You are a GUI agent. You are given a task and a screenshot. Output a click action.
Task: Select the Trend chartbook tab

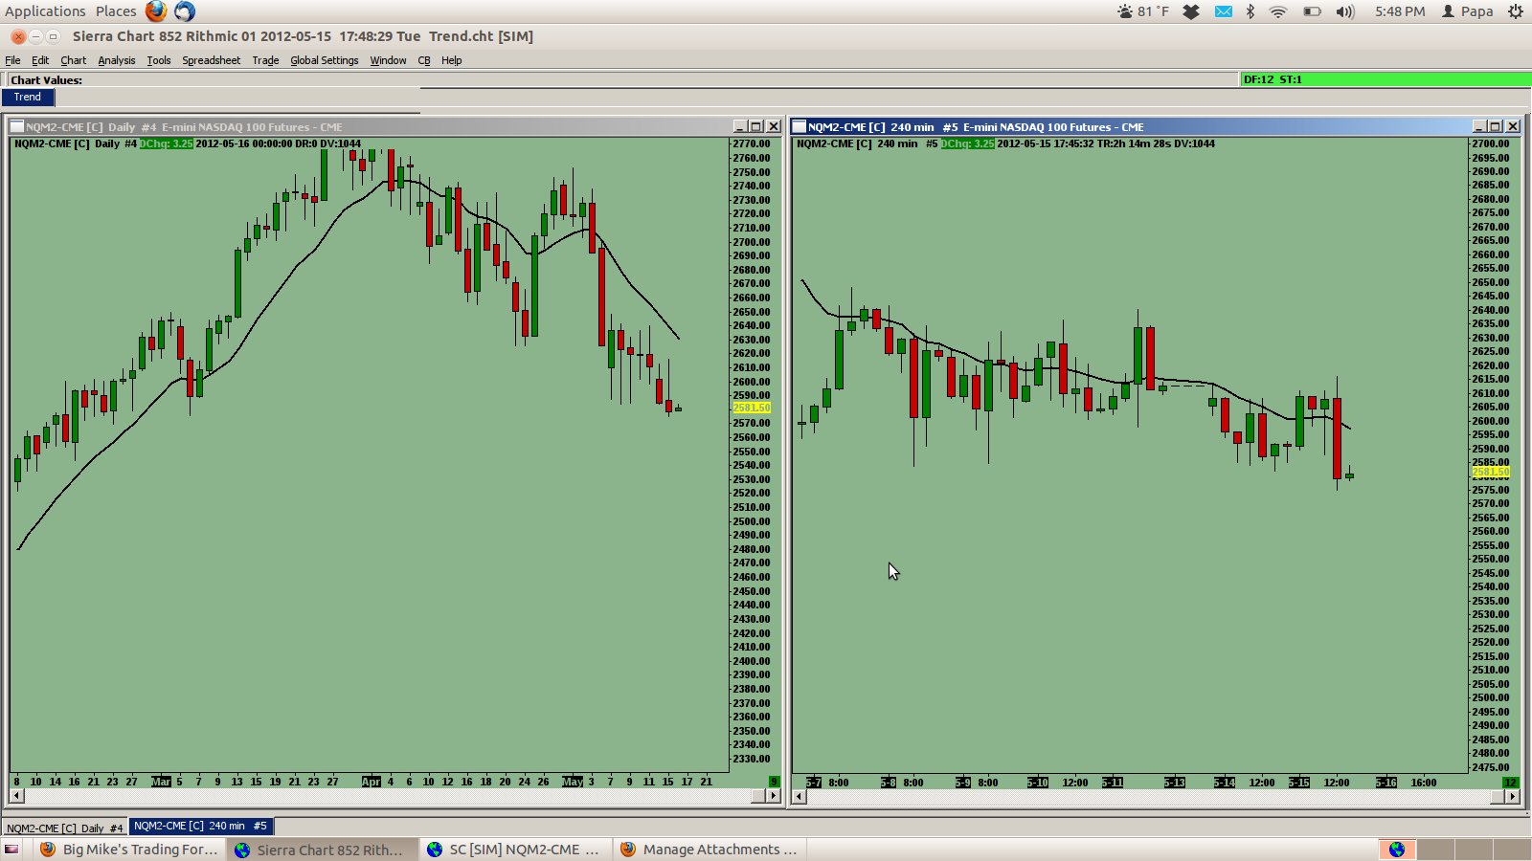point(28,98)
